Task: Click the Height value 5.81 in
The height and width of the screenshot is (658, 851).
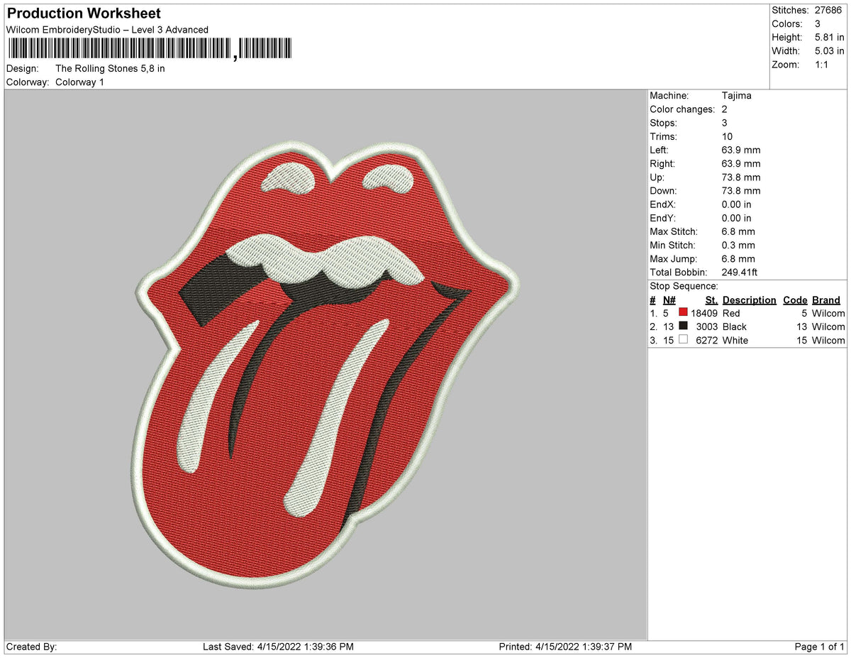Action: coord(830,38)
